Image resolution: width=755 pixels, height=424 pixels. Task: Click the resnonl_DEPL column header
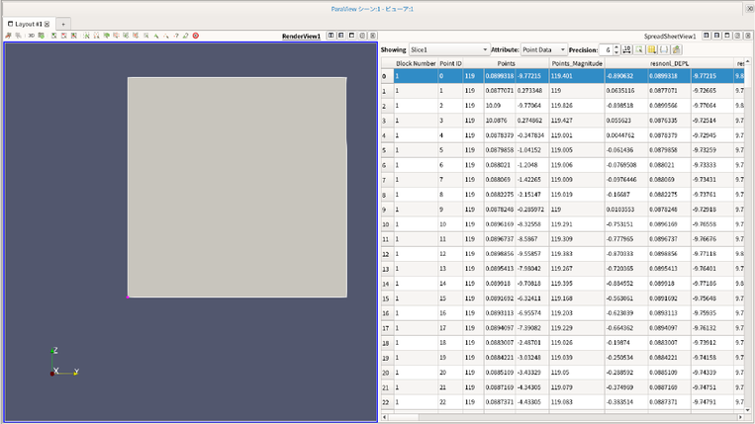pyautogui.click(x=669, y=63)
